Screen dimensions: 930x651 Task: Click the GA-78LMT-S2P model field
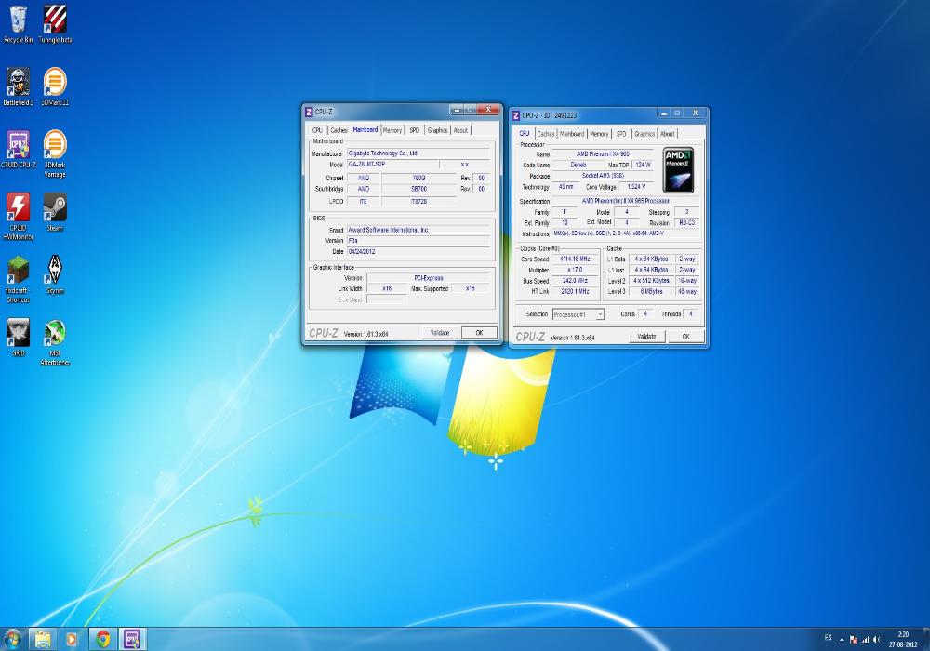(x=392, y=165)
